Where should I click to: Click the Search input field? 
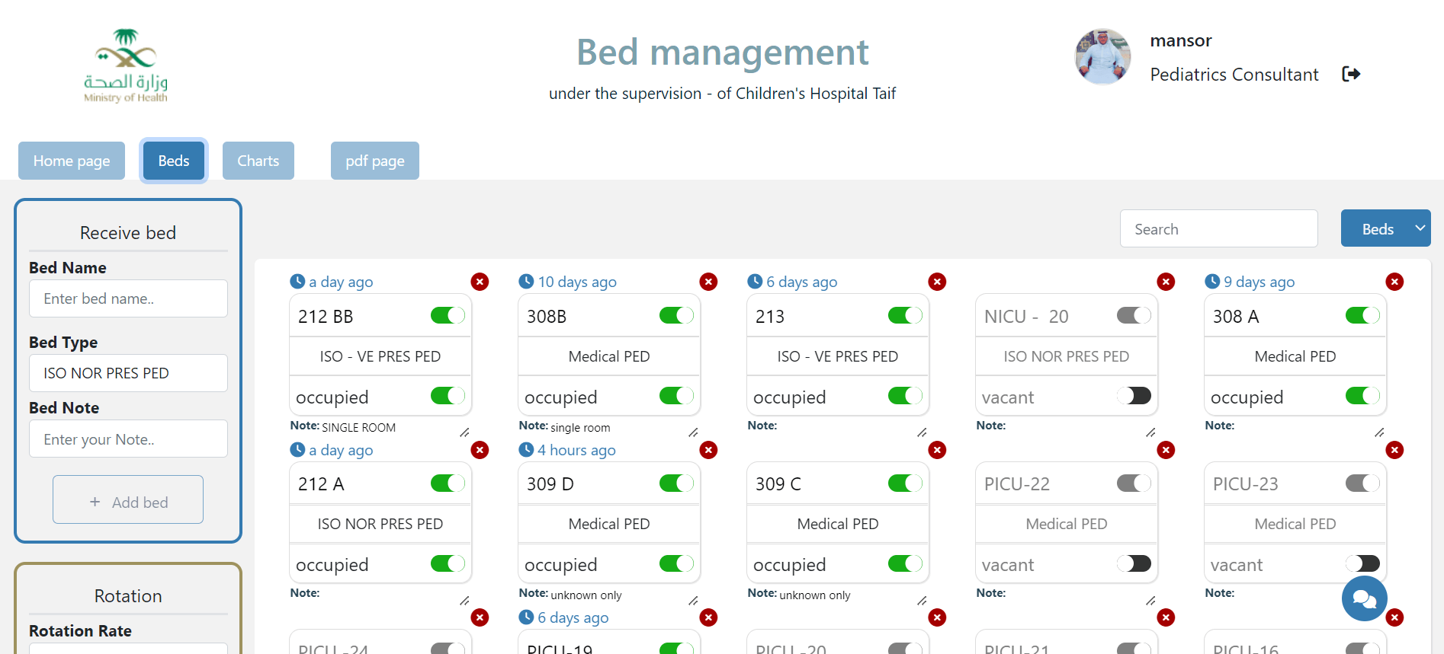click(1218, 228)
